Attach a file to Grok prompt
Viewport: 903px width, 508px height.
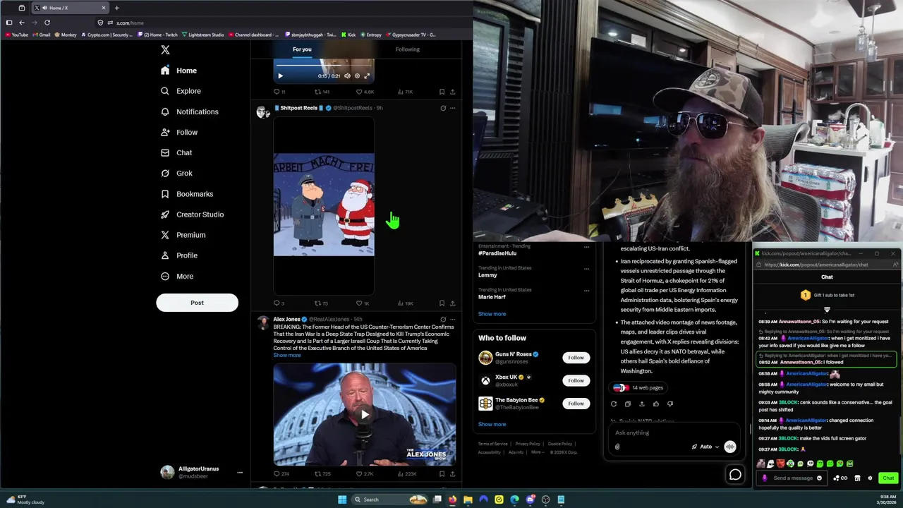(617, 447)
